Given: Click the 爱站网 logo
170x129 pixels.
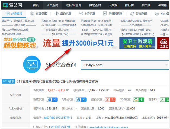Looking at the screenshot, I should click(12, 5).
